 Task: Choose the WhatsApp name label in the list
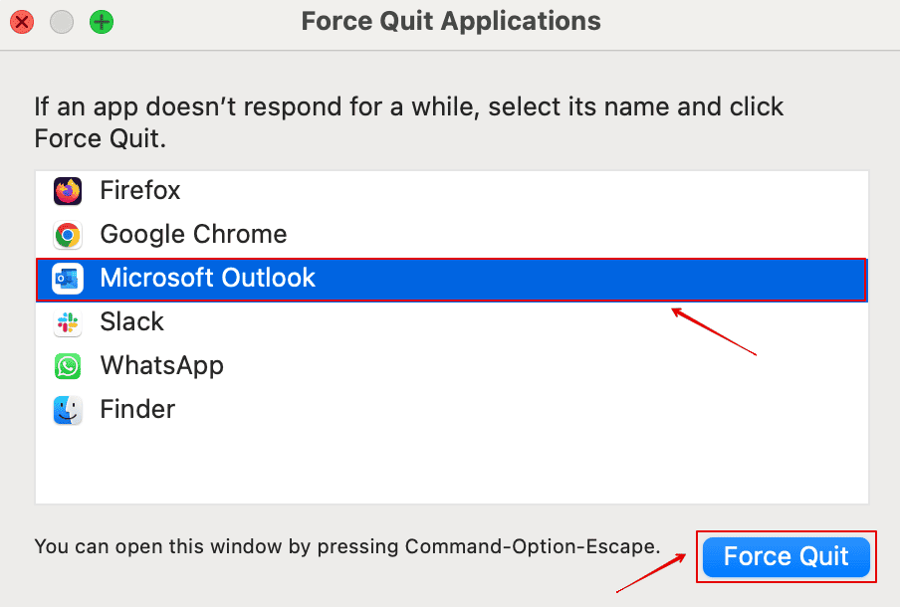point(161,366)
